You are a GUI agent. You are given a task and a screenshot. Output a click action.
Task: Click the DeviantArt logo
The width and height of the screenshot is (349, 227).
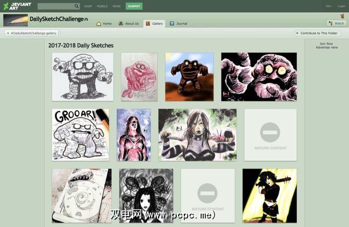click(x=17, y=6)
